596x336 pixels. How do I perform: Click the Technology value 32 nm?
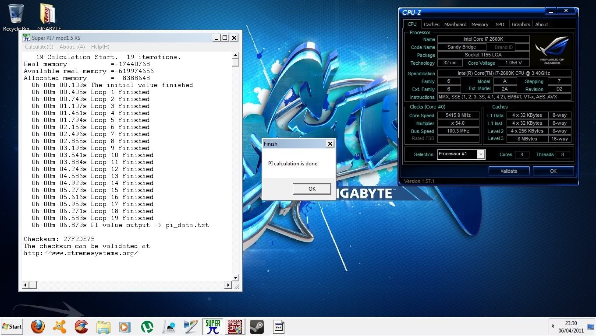(450, 63)
